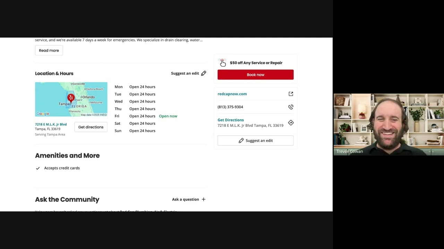Click the sidebar Suggest an edit button
This screenshot has height=249, width=444.
(x=255, y=140)
